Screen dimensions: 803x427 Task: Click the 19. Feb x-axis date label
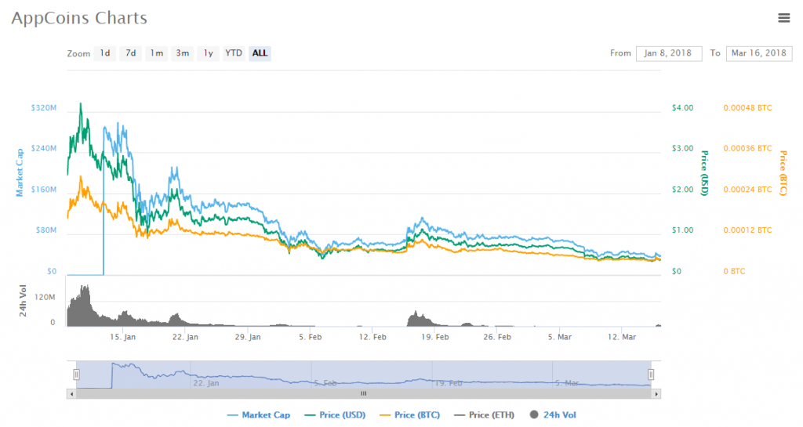tap(434, 337)
